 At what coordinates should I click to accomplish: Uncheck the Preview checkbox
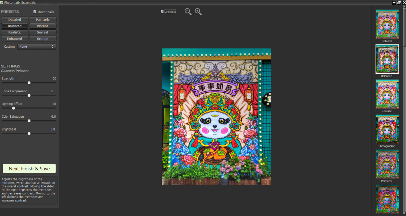(162, 12)
